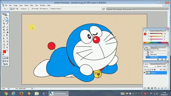Select the Slice tool
This screenshot has height=96, width=171.
(7, 23)
